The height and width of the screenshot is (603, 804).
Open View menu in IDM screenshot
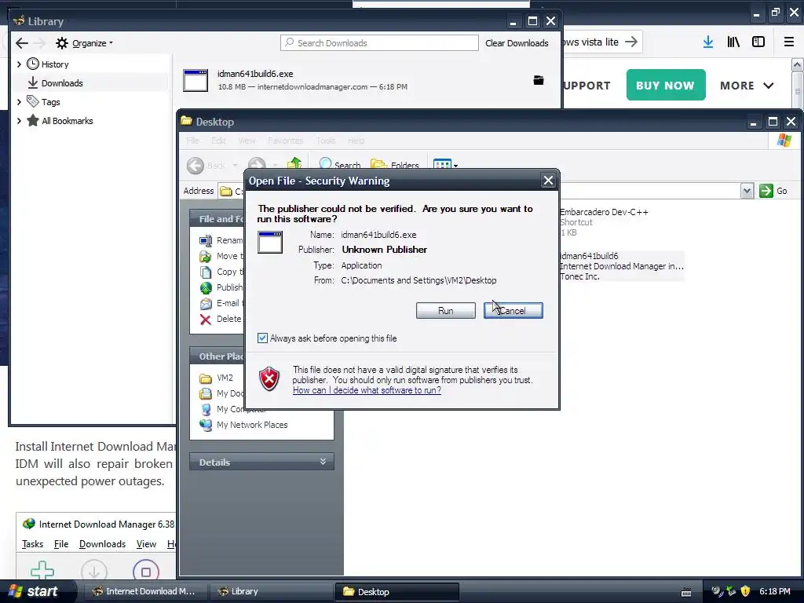click(x=146, y=544)
